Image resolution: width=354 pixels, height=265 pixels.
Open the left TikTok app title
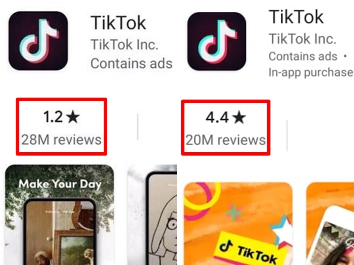(x=118, y=23)
